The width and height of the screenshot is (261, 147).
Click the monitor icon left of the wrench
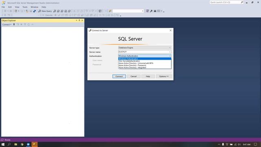click(x=148, y=11)
